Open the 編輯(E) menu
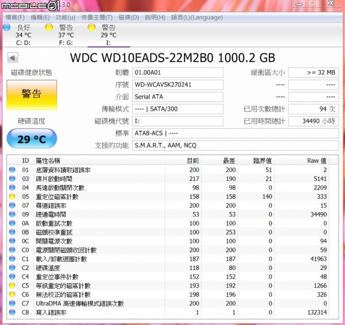This screenshot has height=325, width=345. click(40, 17)
